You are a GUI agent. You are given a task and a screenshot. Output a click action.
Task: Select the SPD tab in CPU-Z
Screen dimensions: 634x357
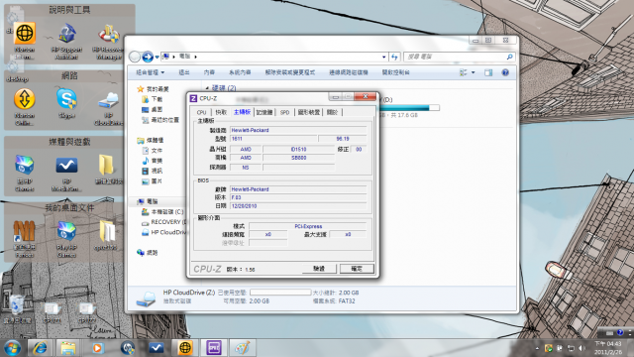(x=285, y=112)
